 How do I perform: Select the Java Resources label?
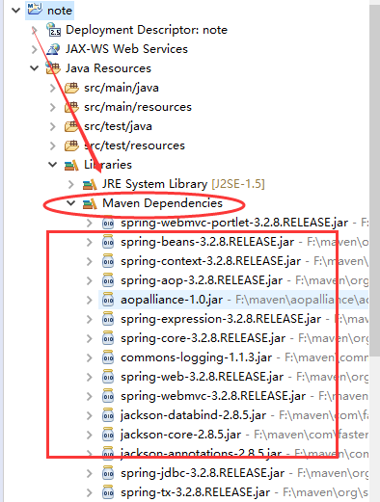[x=108, y=68]
